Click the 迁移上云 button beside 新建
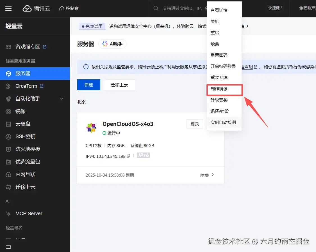Viewport: 316px width, 252px height. pos(119,85)
